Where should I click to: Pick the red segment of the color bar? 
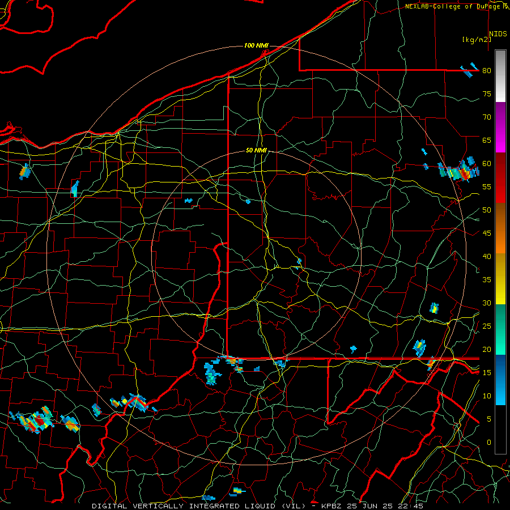[500, 178]
